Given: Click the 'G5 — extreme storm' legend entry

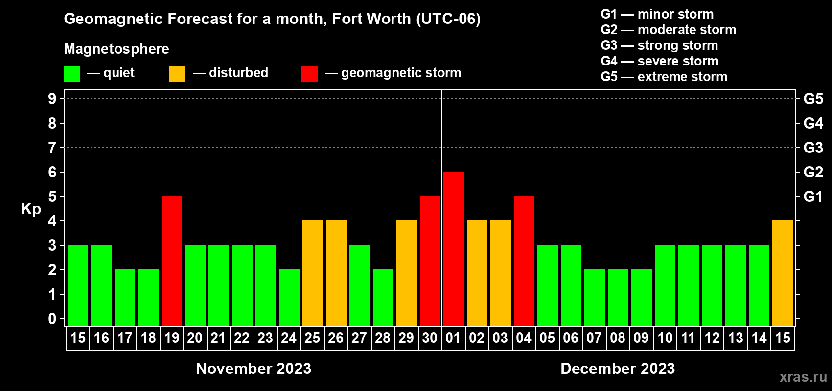Looking at the screenshot, I should coord(664,77).
